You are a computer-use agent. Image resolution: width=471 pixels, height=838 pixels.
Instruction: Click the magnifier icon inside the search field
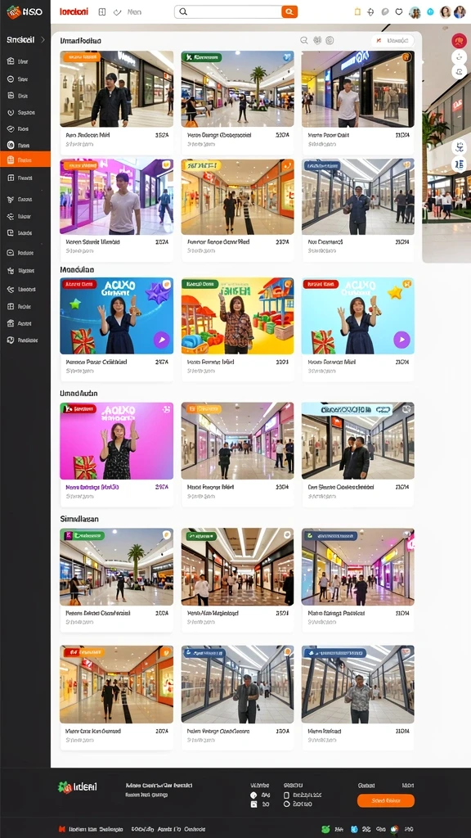[x=183, y=11]
